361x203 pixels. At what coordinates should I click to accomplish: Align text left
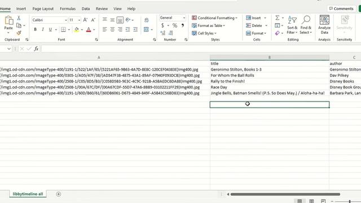105,29
